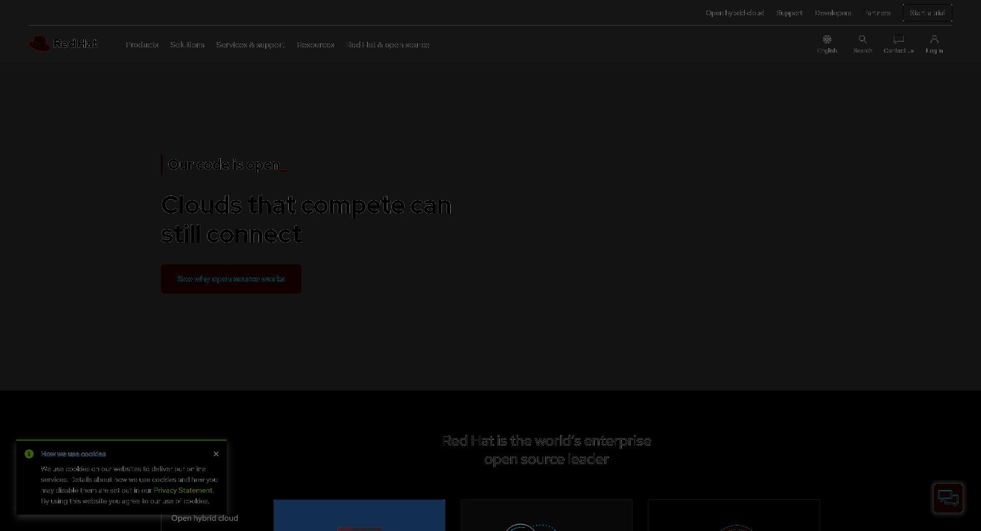The image size is (981, 531).
Task: Open the Privacy Statement link
Action: 183,490
